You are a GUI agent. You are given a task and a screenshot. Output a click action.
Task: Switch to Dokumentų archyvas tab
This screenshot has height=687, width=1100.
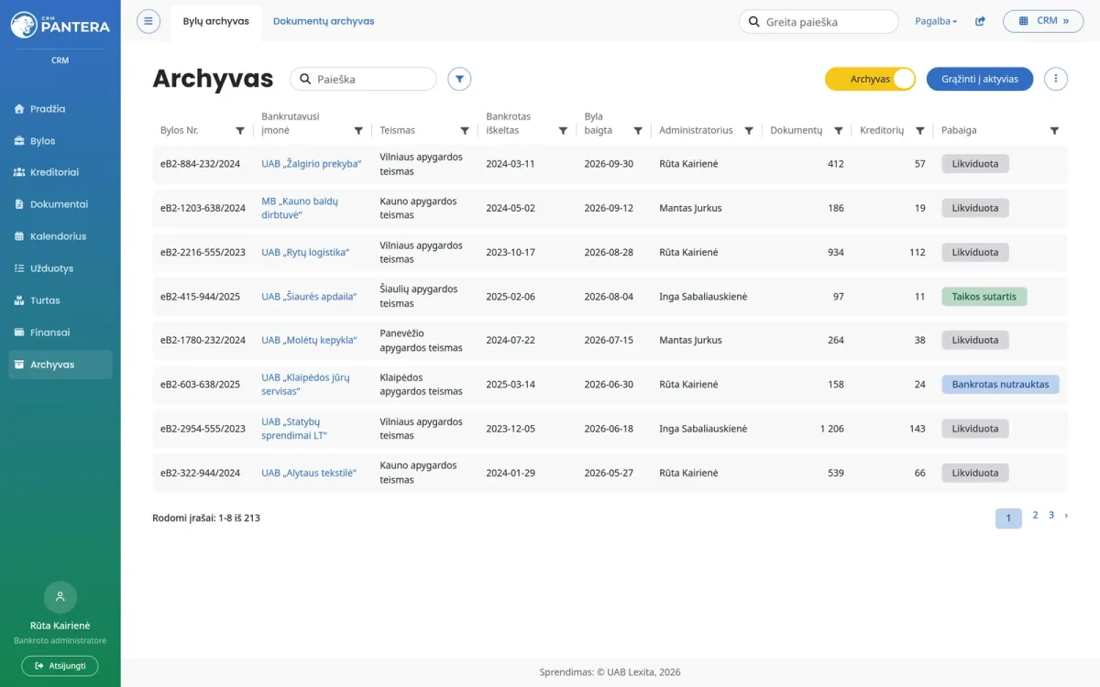324,21
